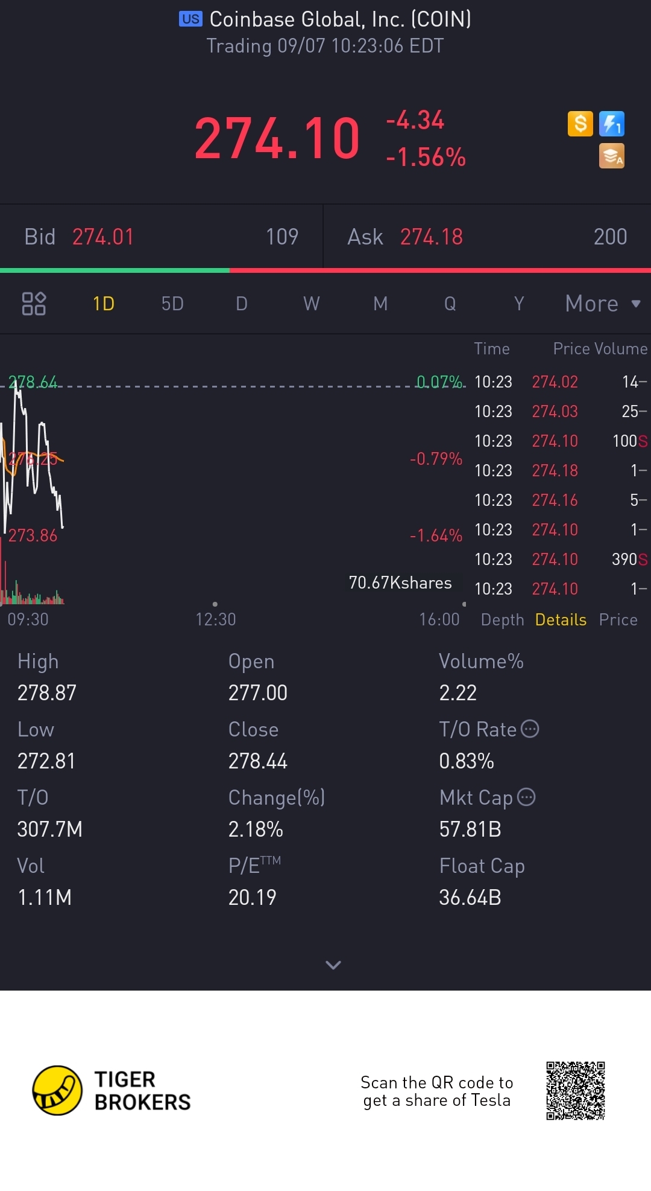
Task: Switch to the W weekly chart
Action: tap(311, 304)
